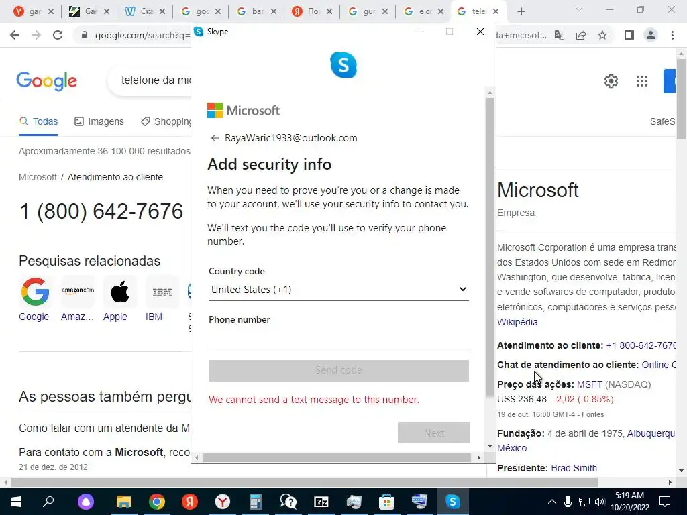
Task: Open the Windows Start menu
Action: (x=16, y=502)
